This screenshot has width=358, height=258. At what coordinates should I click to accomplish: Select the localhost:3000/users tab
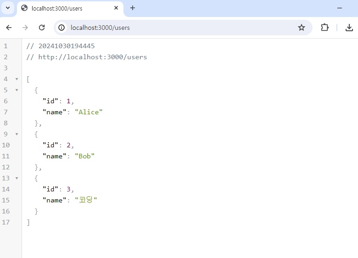(70, 8)
